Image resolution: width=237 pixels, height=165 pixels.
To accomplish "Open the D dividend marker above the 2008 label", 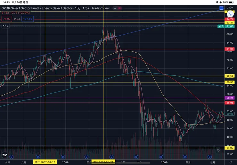I will 63,157.
